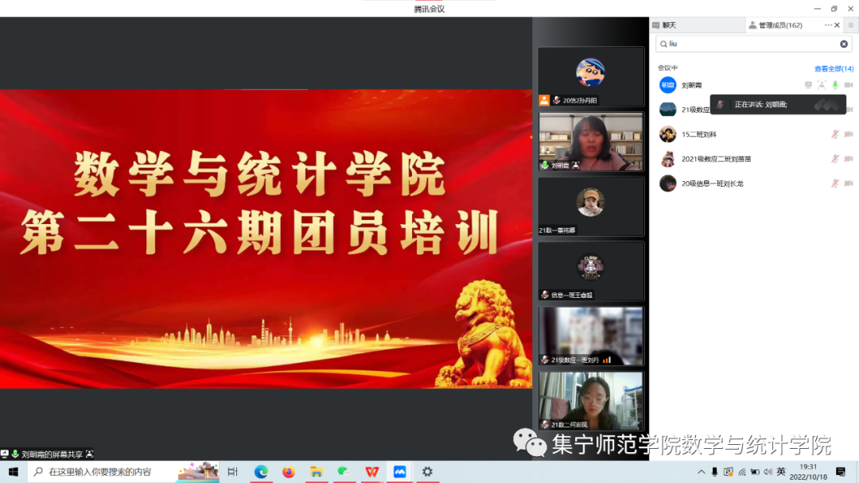Screen dimensions: 859x483
Task: Clear the member search field text
Action: click(844, 44)
